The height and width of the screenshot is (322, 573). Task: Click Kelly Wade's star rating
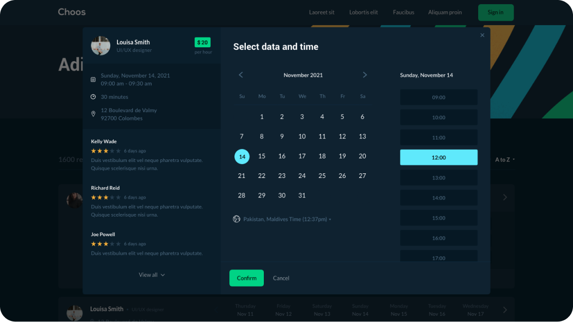106,151
